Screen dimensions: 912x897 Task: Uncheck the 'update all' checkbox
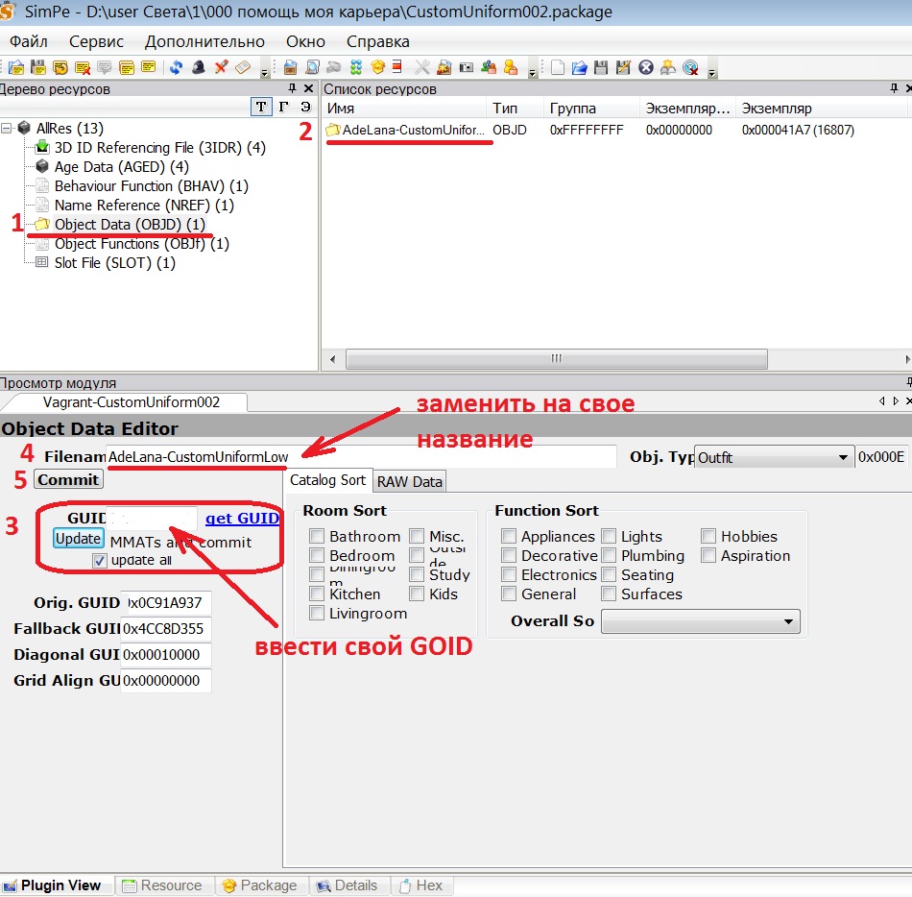[99, 560]
